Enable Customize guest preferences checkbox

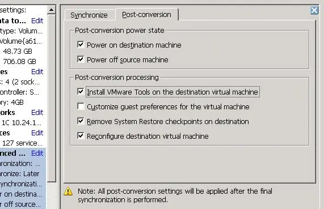[x=81, y=106]
